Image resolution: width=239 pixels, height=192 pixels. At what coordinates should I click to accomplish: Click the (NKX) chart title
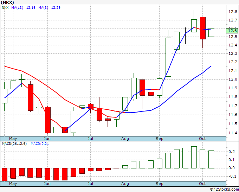click(7, 2)
